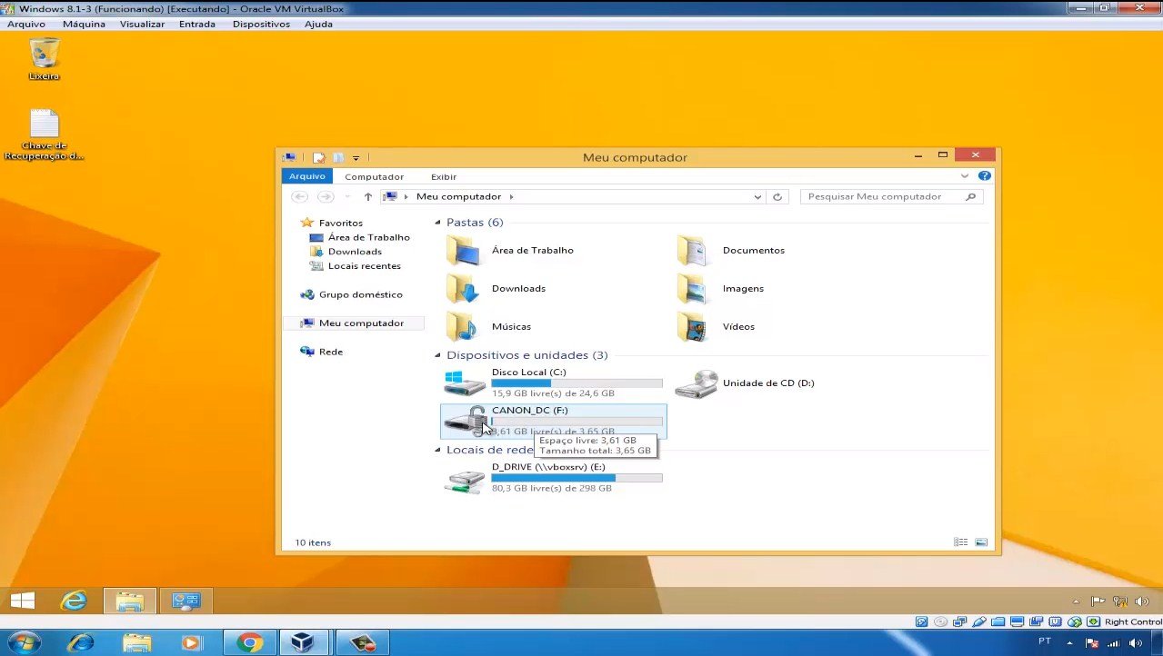Click File Explorer icon in Windows 8.1 taskbar
Viewport: 1163px width, 656px height.
[130, 601]
